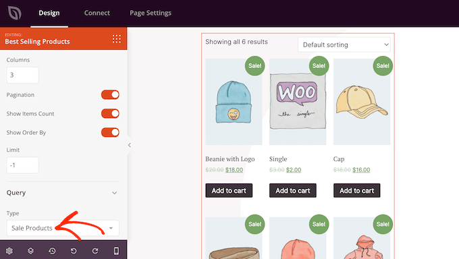Click the SeedProd leaf logo

pyautogui.click(x=15, y=13)
